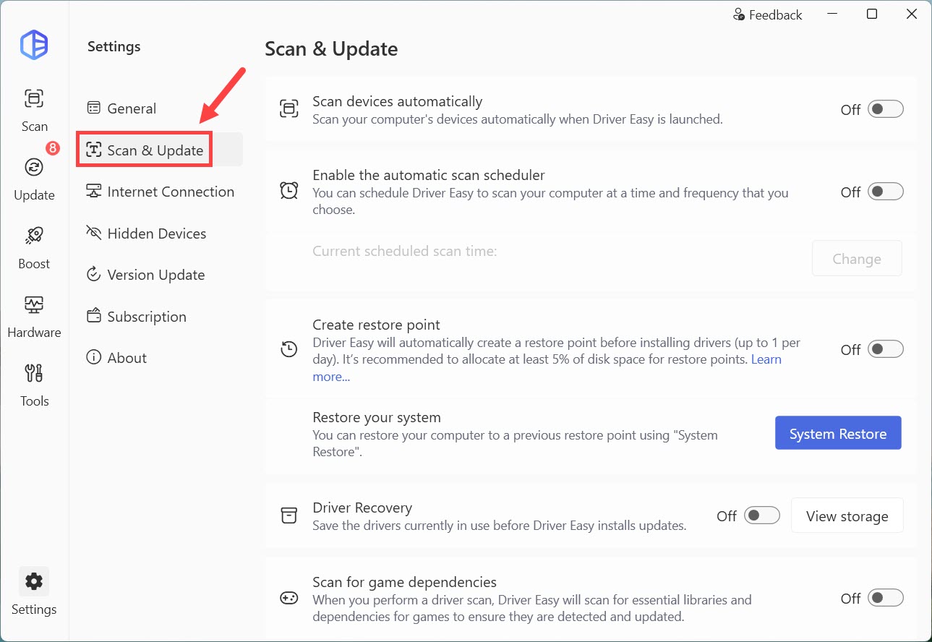This screenshot has height=642, width=932.
Task: Open the Scan page from the left sidebar
Action: point(34,111)
